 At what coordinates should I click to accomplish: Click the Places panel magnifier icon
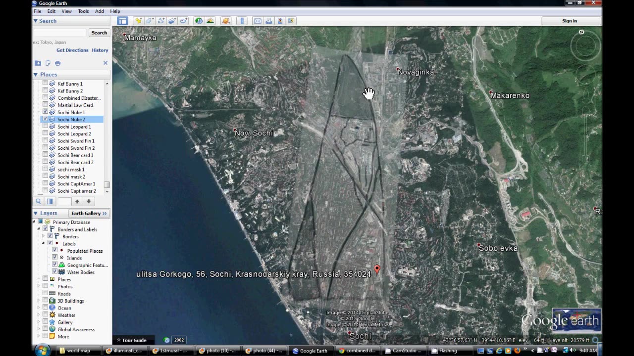(x=38, y=201)
